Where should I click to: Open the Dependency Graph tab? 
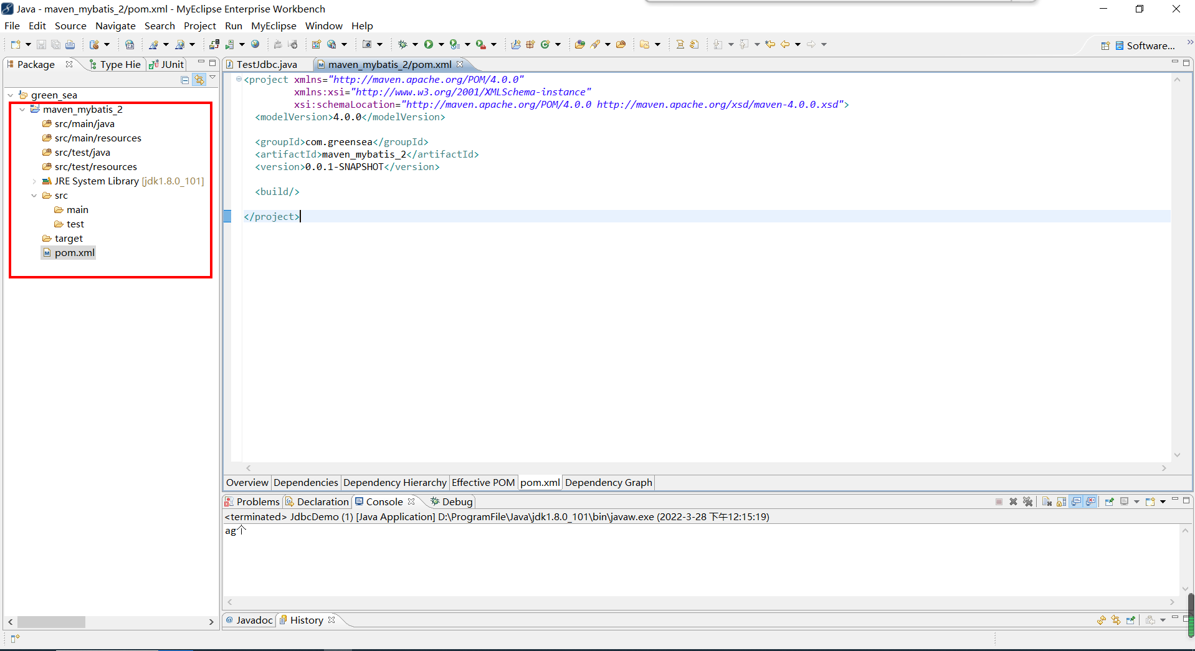tap(608, 482)
